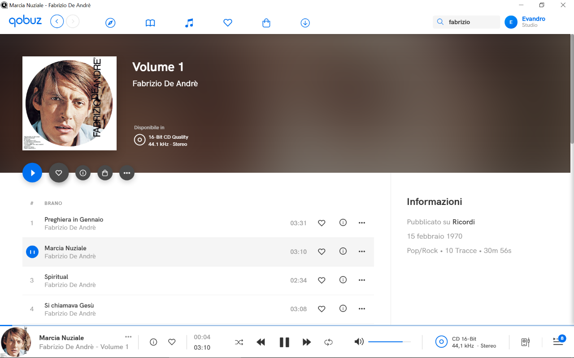Pause playback in the player bar
The width and height of the screenshot is (574, 358).
(284, 342)
